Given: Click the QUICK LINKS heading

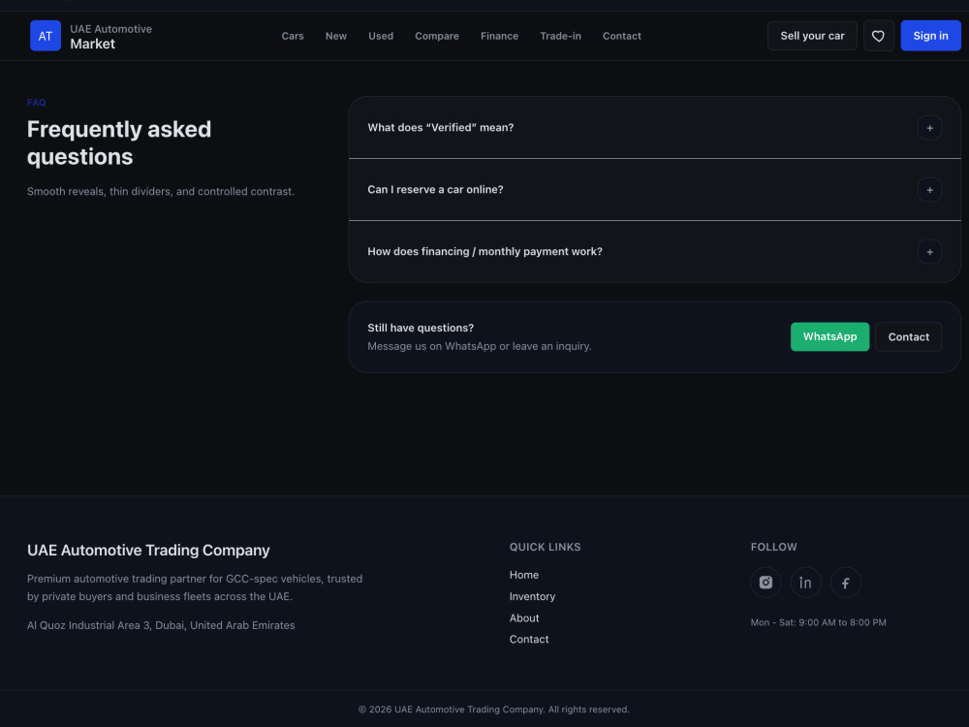Looking at the screenshot, I should 545,547.
